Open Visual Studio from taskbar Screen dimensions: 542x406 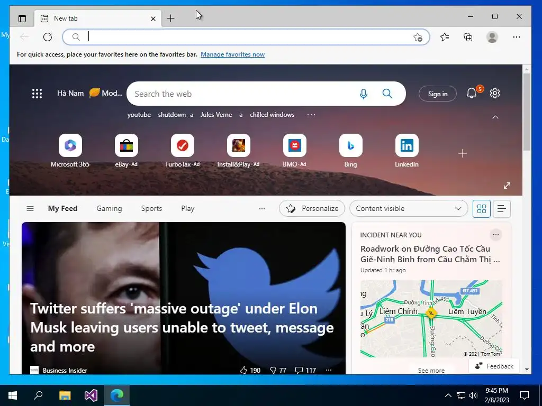point(91,395)
